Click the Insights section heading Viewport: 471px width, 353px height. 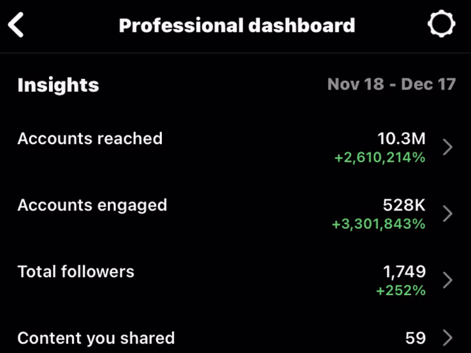pos(58,85)
